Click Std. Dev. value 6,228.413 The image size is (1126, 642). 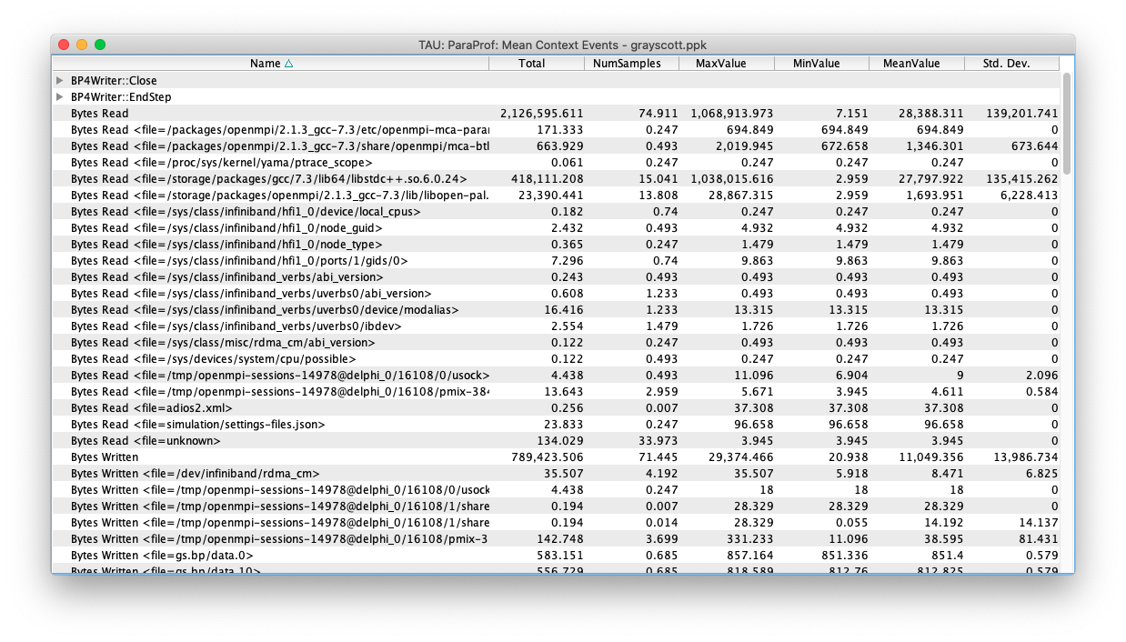pyautogui.click(x=1030, y=196)
